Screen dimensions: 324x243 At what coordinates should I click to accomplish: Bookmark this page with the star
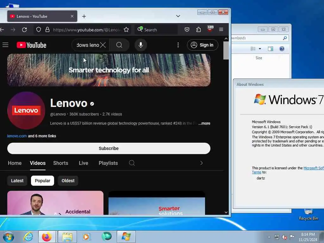click(x=126, y=29)
